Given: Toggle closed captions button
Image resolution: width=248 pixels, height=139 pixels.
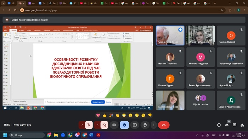Looking at the screenshot, I should pos(114,125).
